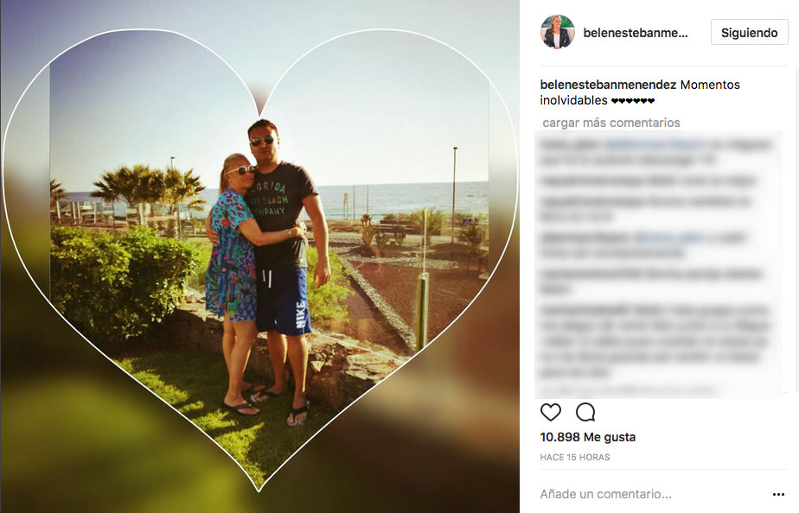The image size is (799, 513).
Task: Click the Momentos inolvidables caption text
Action: point(640,92)
